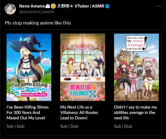Viewport: 166px width, 139px height.
Task: Click Sub | Dub under abilities average title
Action: [x=123, y=126]
